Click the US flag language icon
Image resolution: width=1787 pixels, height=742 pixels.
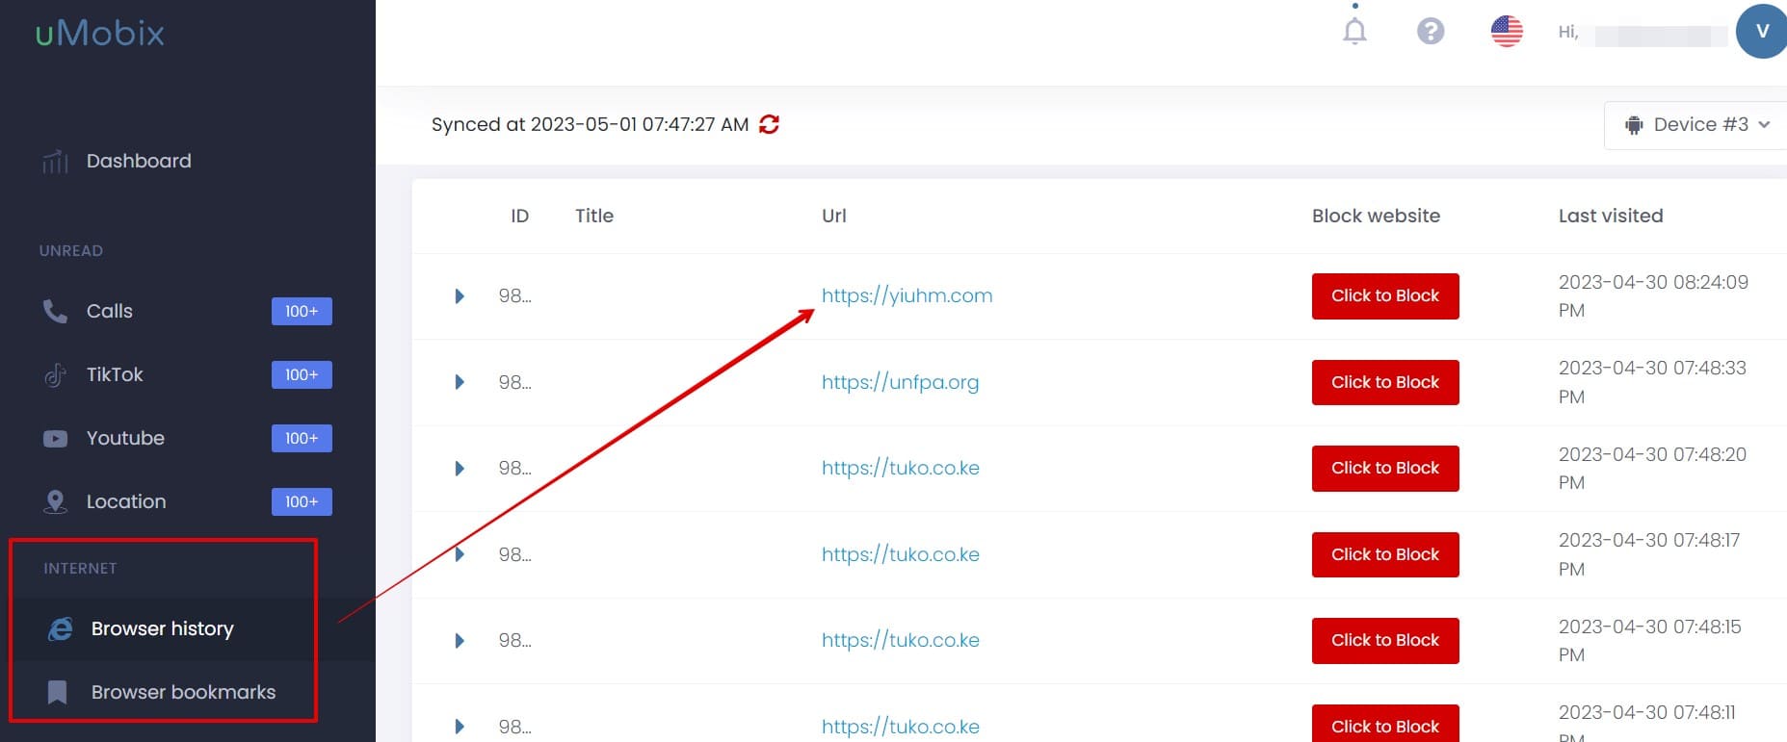pyautogui.click(x=1507, y=31)
